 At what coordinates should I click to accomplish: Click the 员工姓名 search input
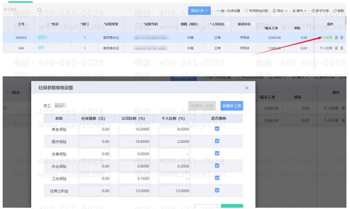19,10
